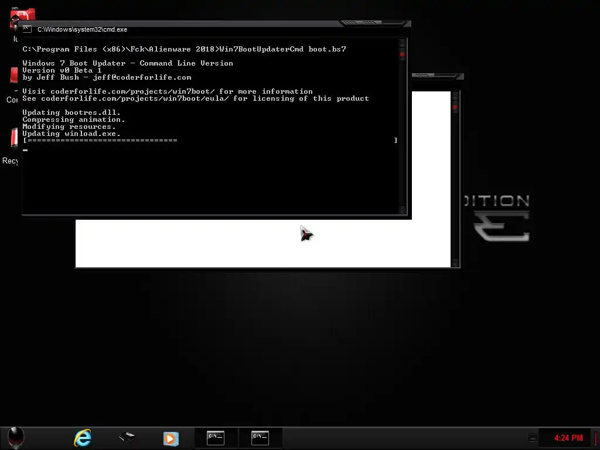
Task: Click the 'Visit coderforlife.com/projects/win7boot/' line
Action: click(x=168, y=91)
